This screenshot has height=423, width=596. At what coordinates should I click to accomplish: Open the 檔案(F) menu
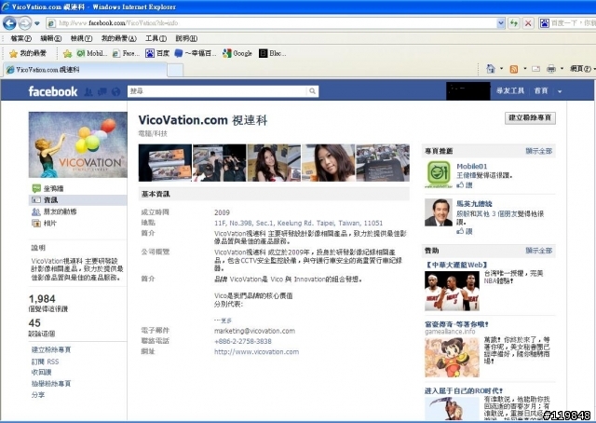[x=20, y=38]
